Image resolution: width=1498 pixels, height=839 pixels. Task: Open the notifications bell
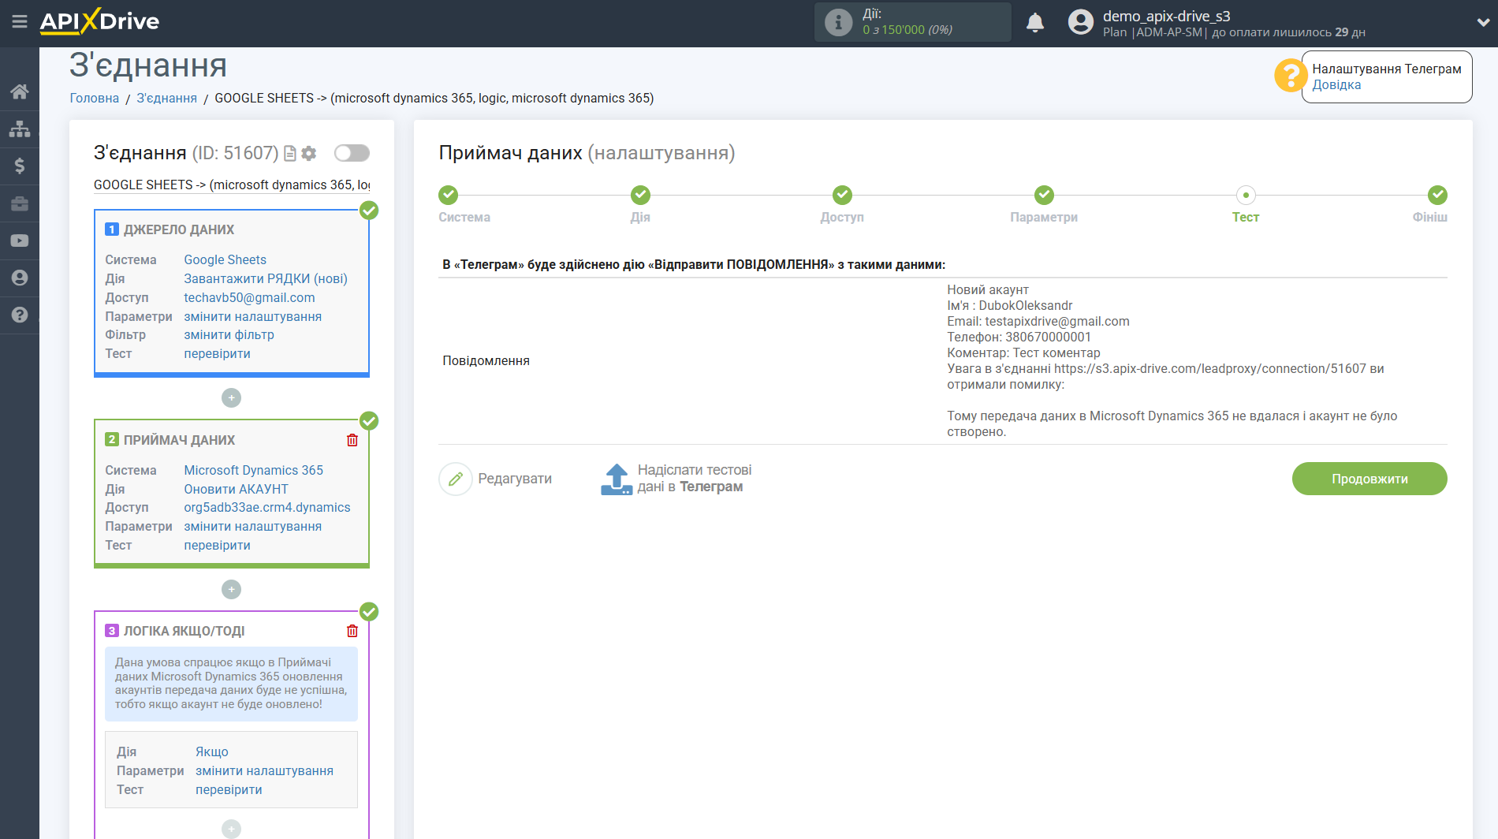[x=1035, y=22]
